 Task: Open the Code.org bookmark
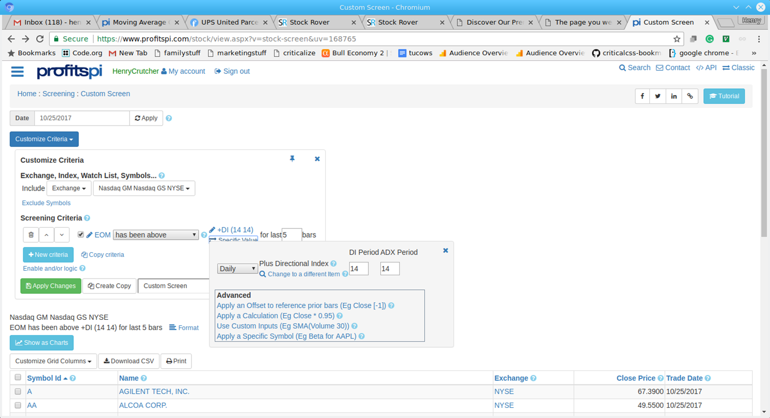[82, 53]
